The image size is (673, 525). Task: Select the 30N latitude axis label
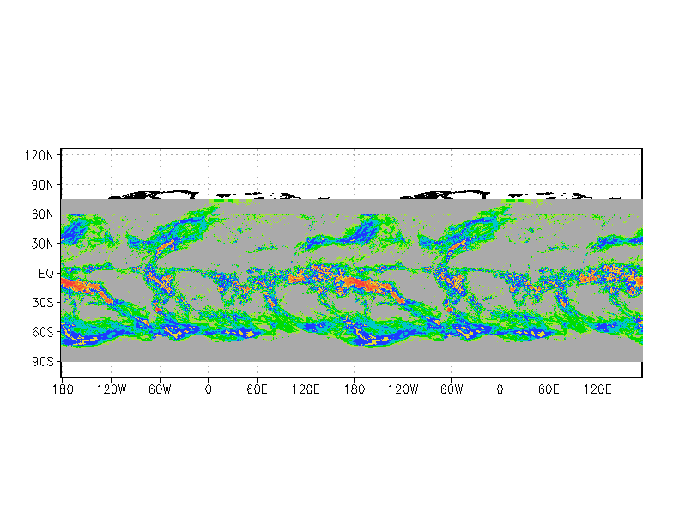pyautogui.click(x=42, y=244)
